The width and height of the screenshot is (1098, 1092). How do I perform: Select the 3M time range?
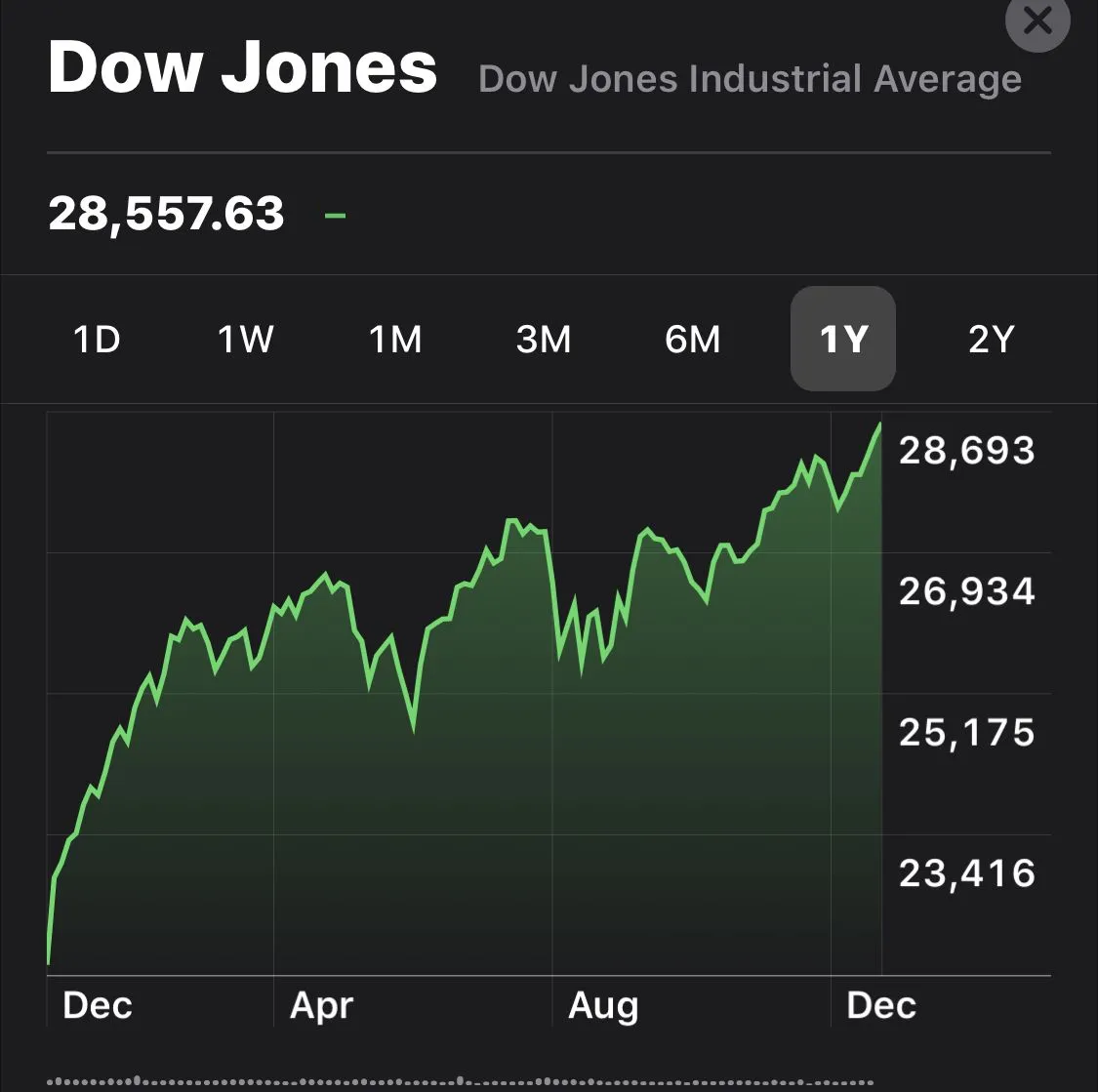[x=544, y=340]
